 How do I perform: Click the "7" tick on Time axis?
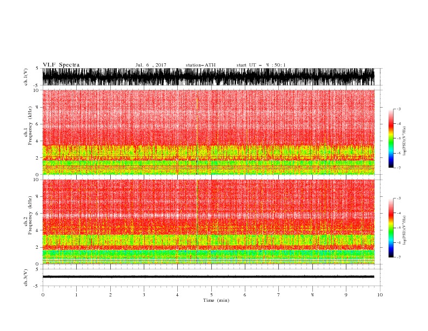279,295
